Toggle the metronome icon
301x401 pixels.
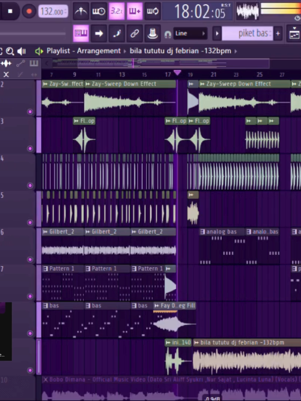pyautogui.click(x=81, y=11)
